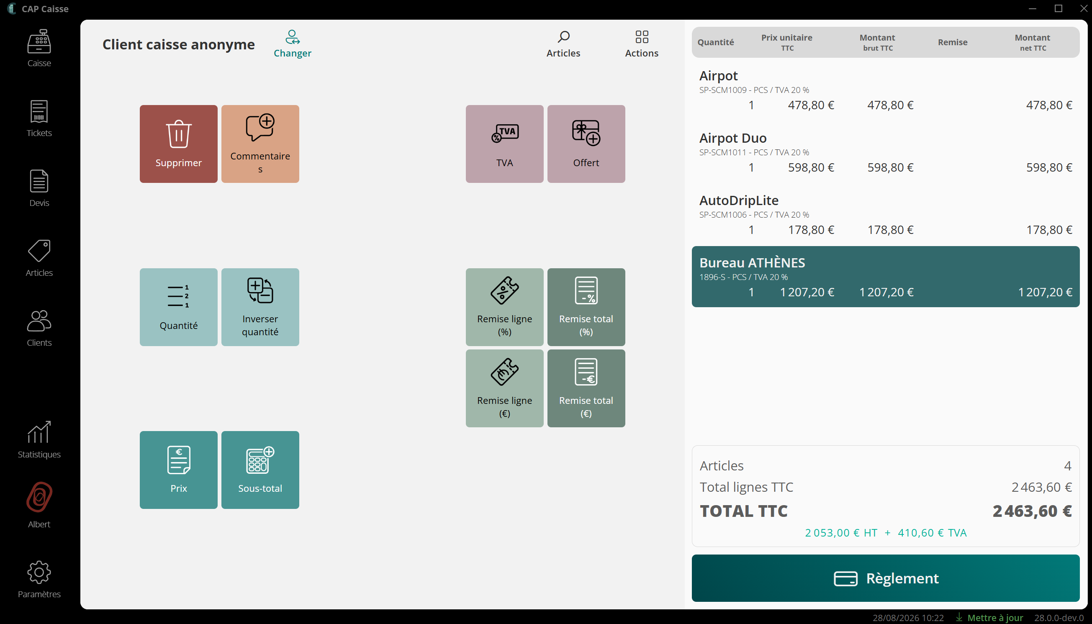Launch the Albert assistant icon
The width and height of the screenshot is (1092, 624).
click(x=39, y=505)
